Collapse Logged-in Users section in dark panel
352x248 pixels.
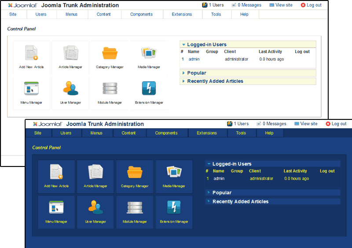[232, 164]
